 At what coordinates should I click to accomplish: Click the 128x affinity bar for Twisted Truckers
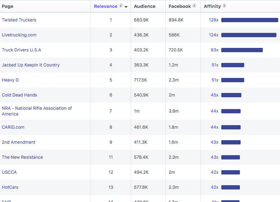(250, 20)
